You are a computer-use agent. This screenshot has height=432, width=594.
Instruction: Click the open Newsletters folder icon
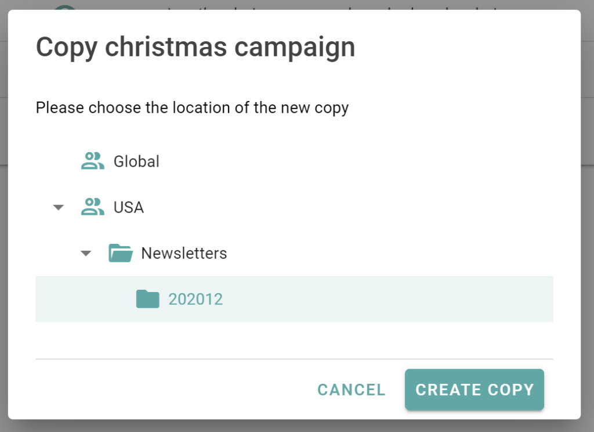(121, 253)
